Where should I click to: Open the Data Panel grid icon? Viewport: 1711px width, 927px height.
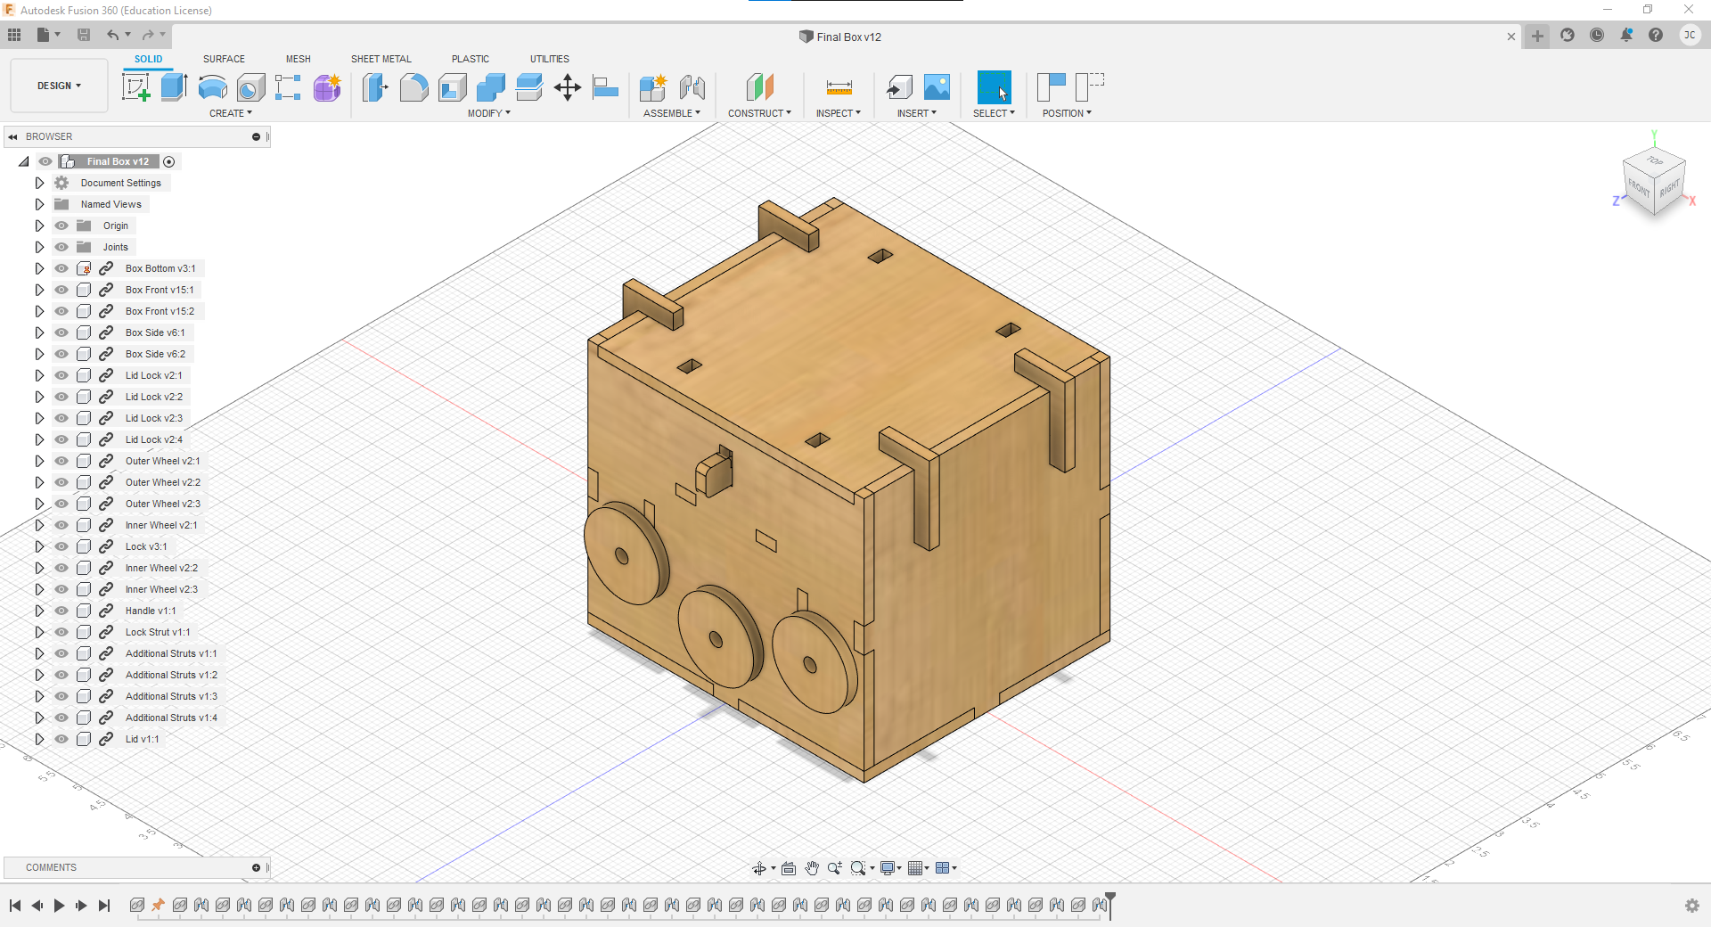click(14, 35)
